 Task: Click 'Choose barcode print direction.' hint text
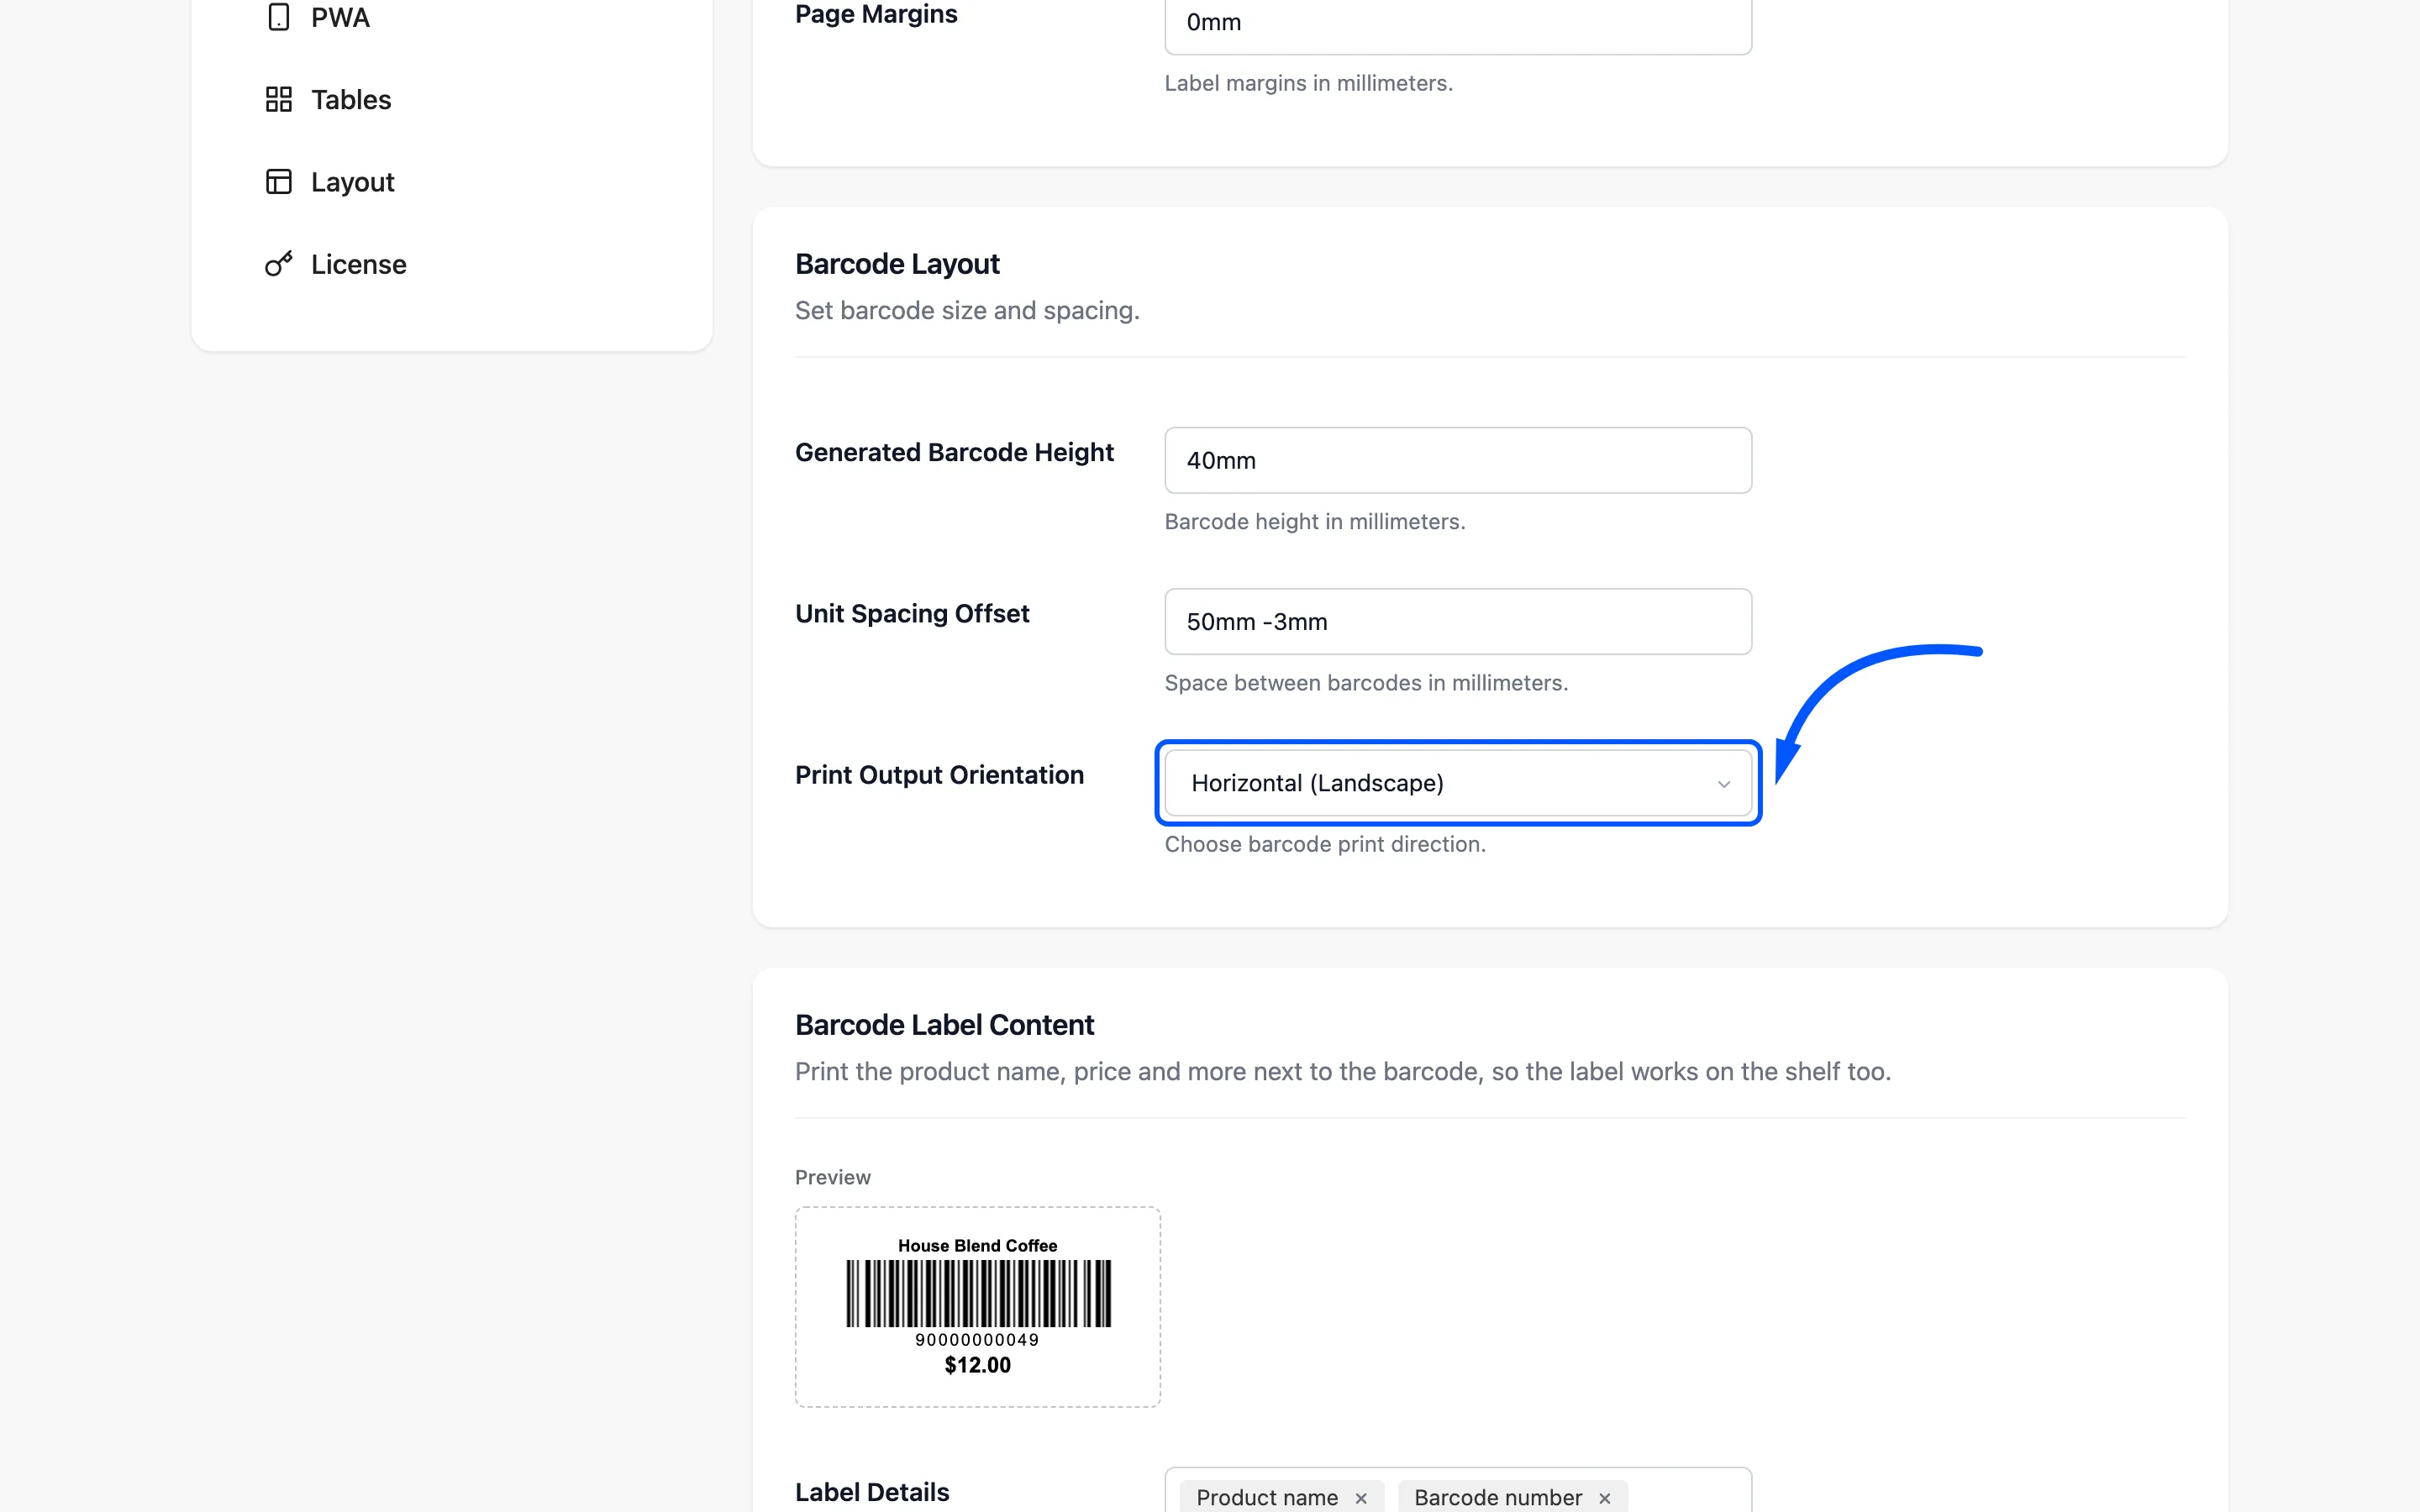[1325, 844]
